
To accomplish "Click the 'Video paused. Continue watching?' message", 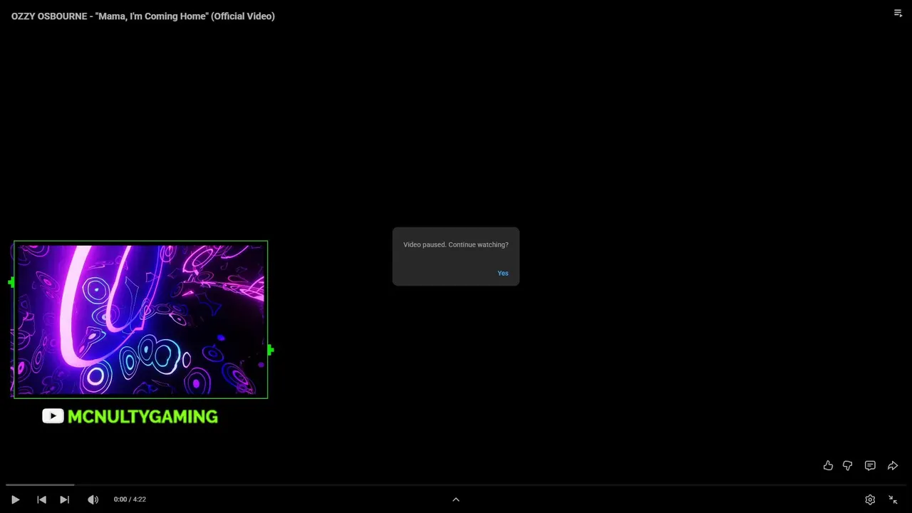I will point(456,244).
